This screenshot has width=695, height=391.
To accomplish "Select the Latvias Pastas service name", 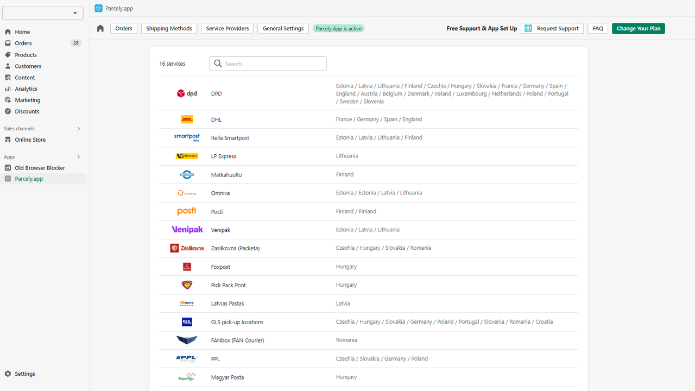I will coord(228,304).
